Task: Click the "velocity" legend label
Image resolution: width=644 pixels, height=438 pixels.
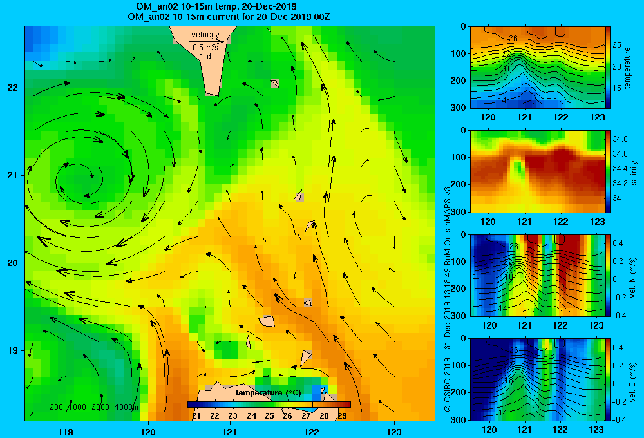Action: pos(205,35)
